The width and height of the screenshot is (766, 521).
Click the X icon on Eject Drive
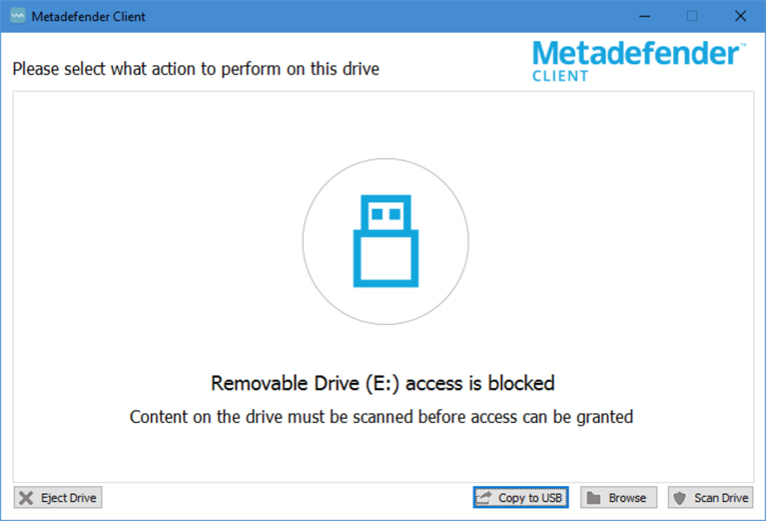click(27, 498)
